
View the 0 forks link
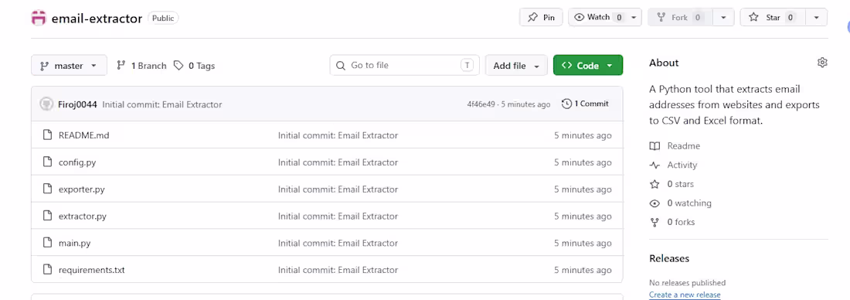681,222
